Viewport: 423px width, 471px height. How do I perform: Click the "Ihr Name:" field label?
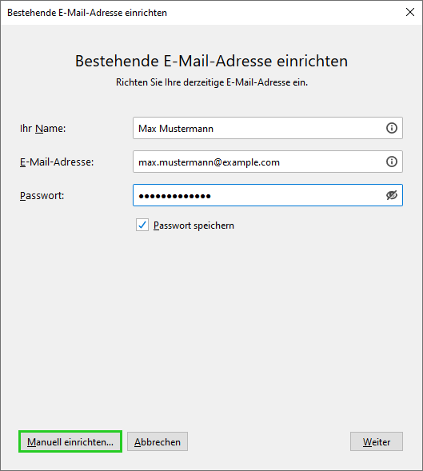point(42,129)
